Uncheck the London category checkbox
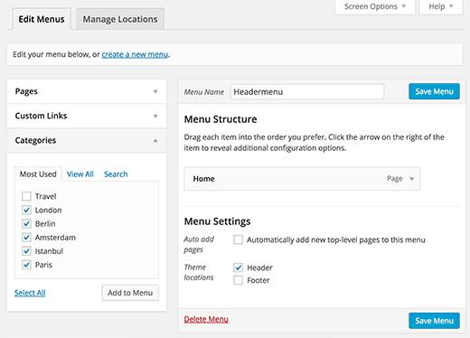The height and width of the screenshot is (338, 470). [26, 210]
